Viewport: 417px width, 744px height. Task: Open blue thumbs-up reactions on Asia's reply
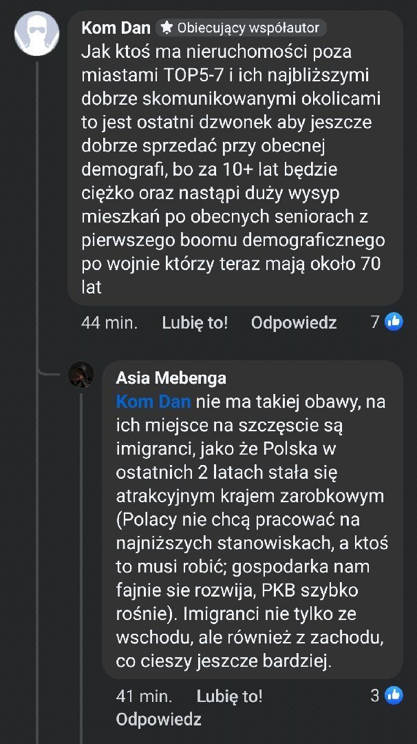394,695
